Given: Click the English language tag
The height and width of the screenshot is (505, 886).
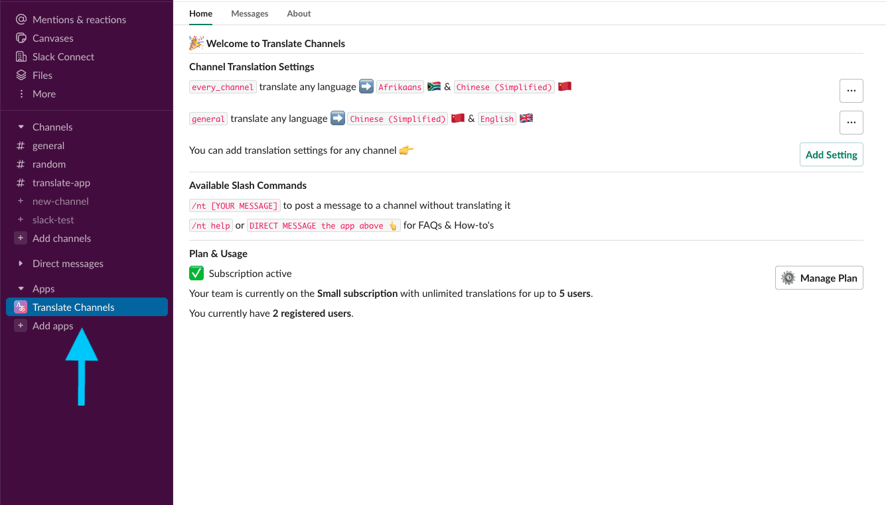Looking at the screenshot, I should tap(497, 119).
